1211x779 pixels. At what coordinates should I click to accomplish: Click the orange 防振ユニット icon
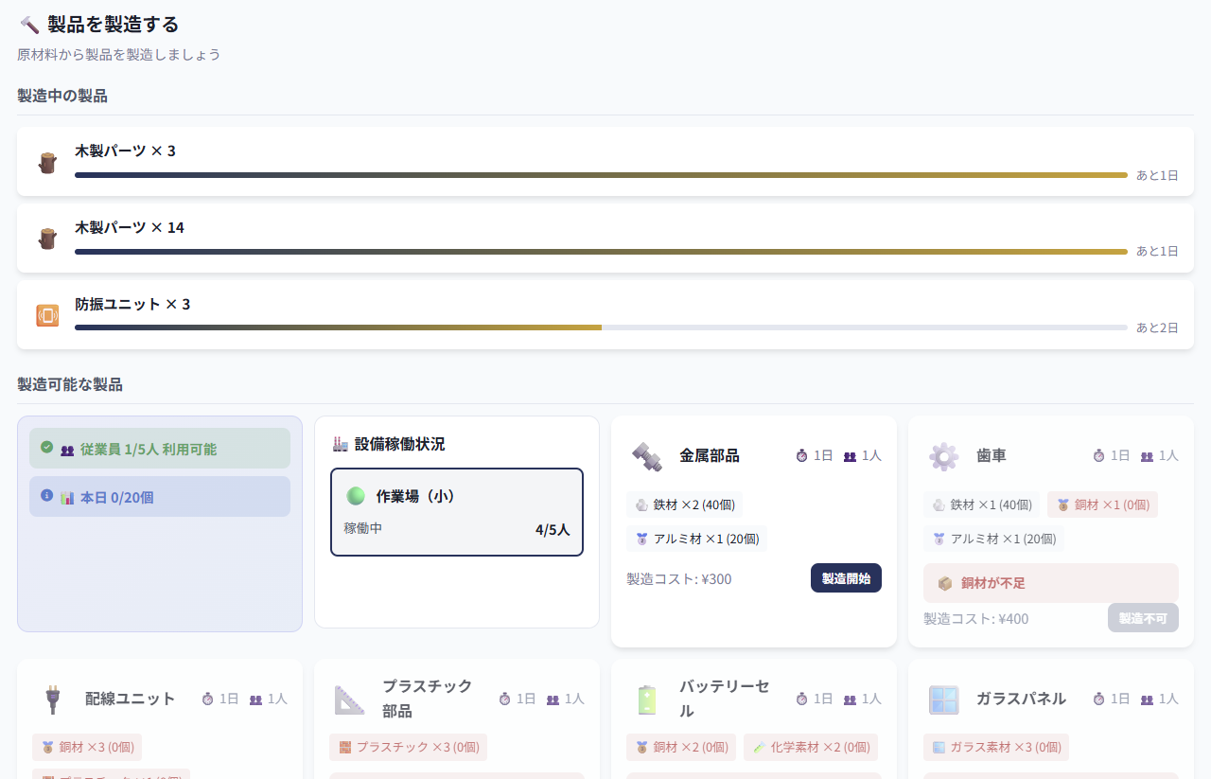click(47, 315)
